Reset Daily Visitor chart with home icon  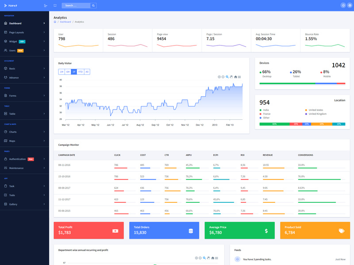click(235, 77)
